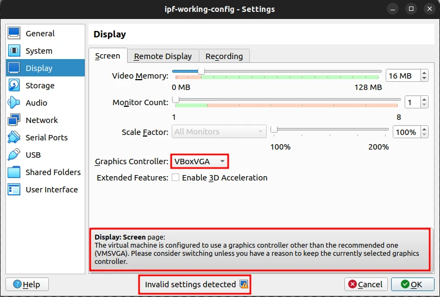The width and height of the screenshot is (440, 297).
Task: Open the General settings icon
Action: point(14,34)
